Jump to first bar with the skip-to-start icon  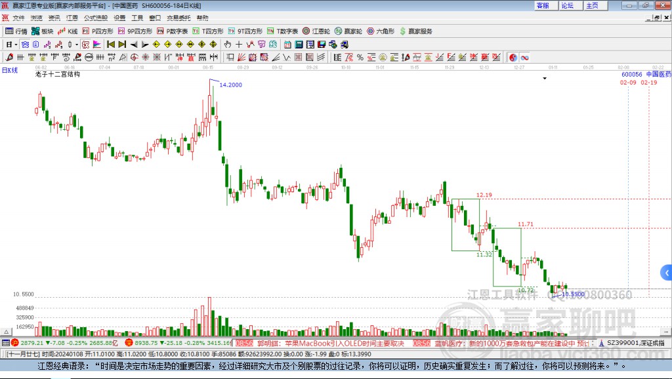pos(111,45)
